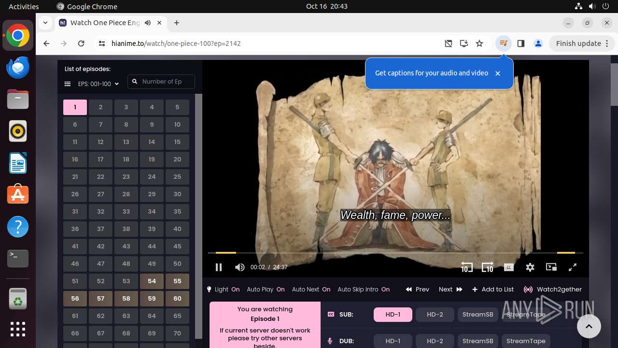Viewport: 618px width, 348px height.
Task: Toggle Light mode On
Action: [x=223, y=290]
